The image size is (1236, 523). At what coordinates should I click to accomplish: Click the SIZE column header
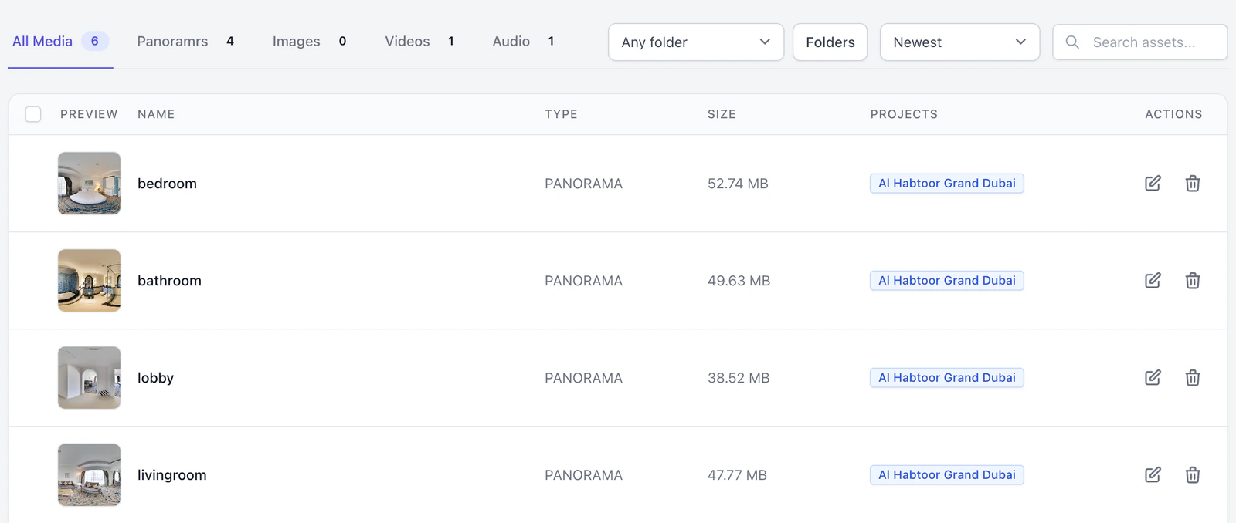pyautogui.click(x=722, y=114)
